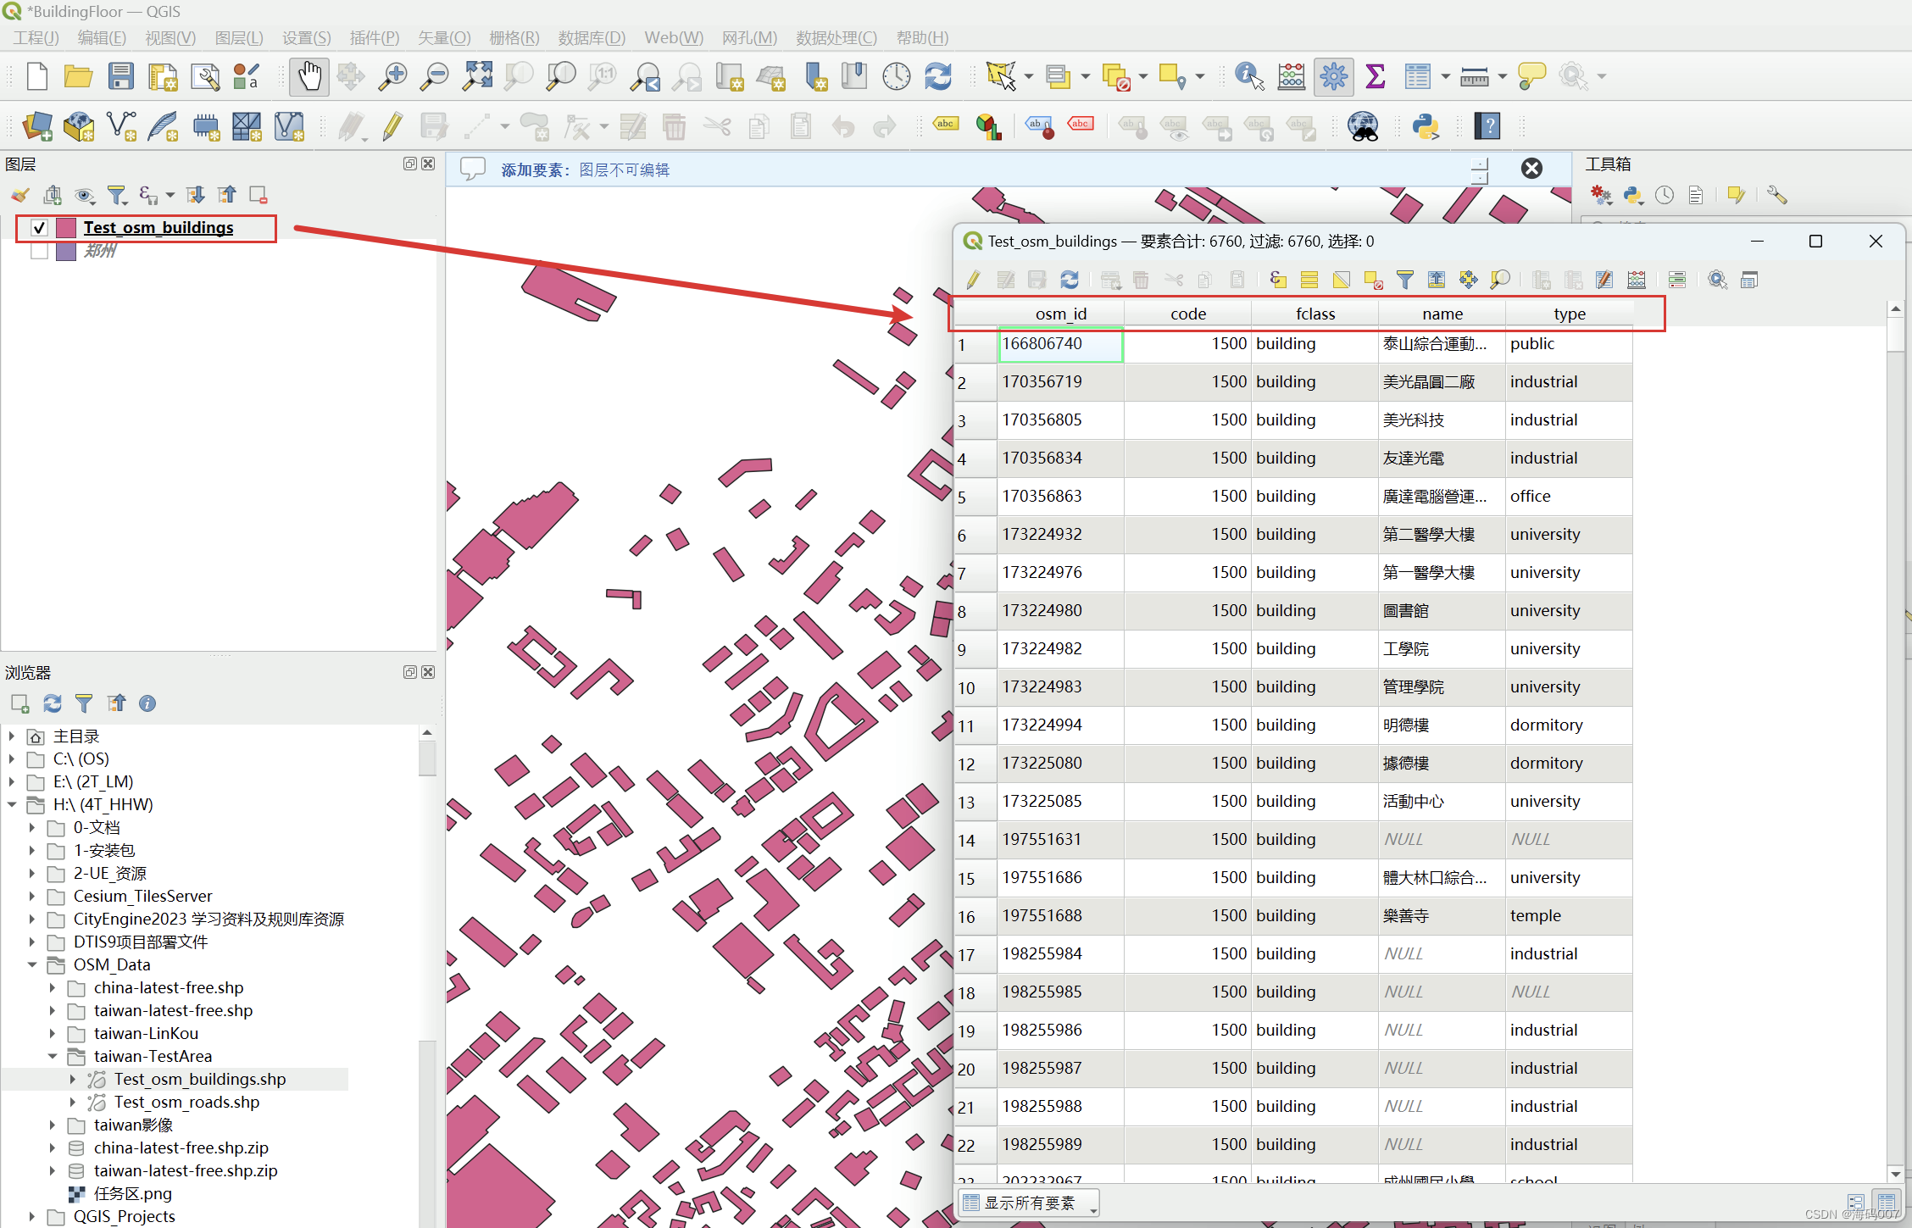Click the Refresh map icon
This screenshot has height=1228, width=1912.
[938, 77]
